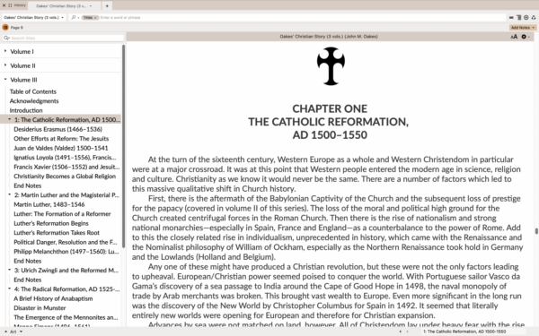Viewport: 539px width, 336px height.
Task: Go to Christianity Becomes a Global Religion
Action: pyautogui.click(x=65, y=177)
